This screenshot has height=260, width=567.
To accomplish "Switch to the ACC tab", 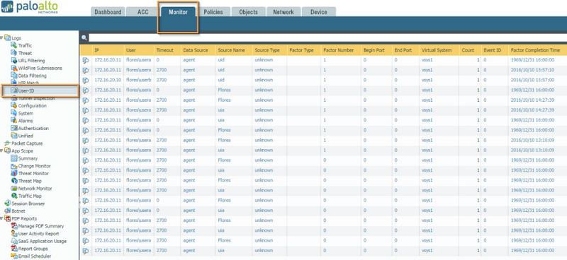I will pos(143,12).
